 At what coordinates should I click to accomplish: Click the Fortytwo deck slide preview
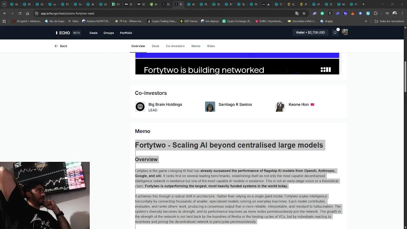point(237,64)
